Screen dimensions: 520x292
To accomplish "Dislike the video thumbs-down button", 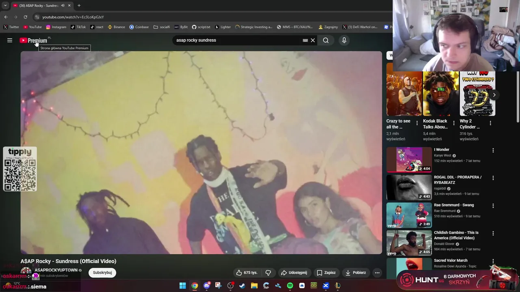I will pyautogui.click(x=268, y=273).
